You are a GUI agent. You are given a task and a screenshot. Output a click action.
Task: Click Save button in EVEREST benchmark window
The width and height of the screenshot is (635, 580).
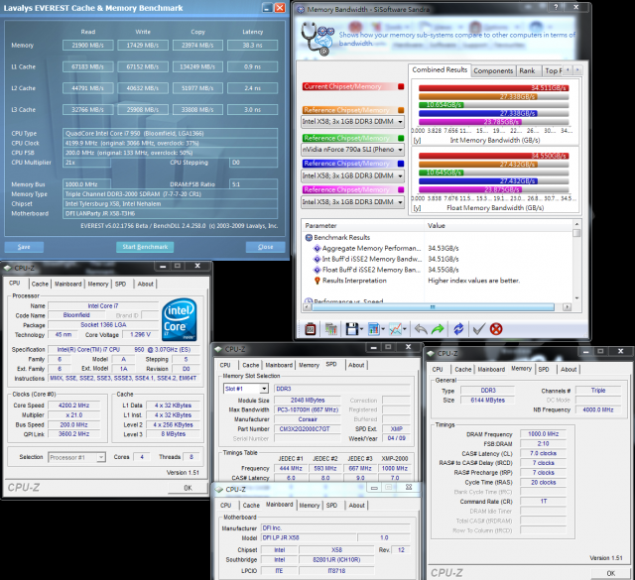click(x=24, y=247)
